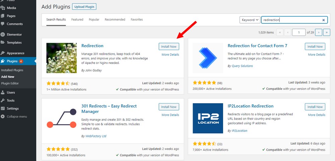Open More Details for Contact Form 7 redirection
Screen dimensions: 335x161
(x=317, y=55)
